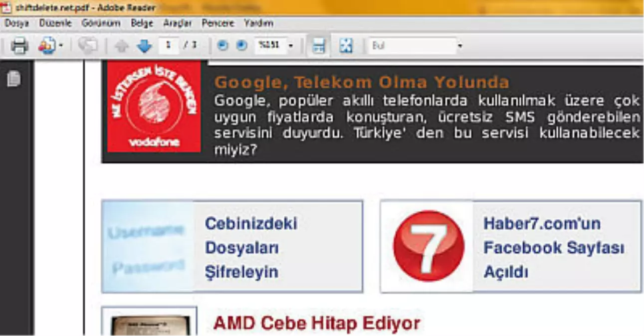Open the zoom level dropdown arrow
The height and width of the screenshot is (336, 644).
pyautogui.click(x=290, y=46)
